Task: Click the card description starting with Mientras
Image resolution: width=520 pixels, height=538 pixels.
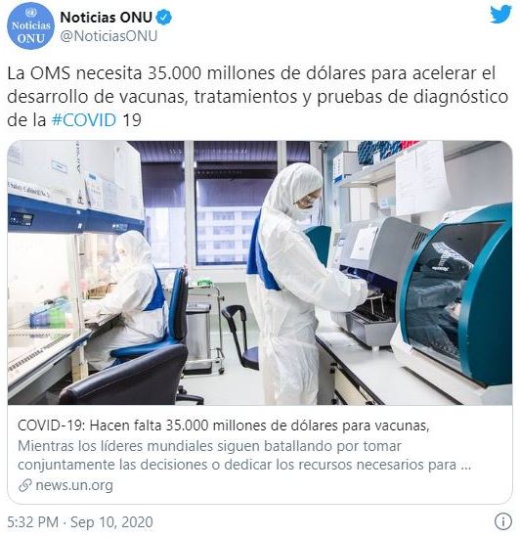Action: click(x=244, y=456)
